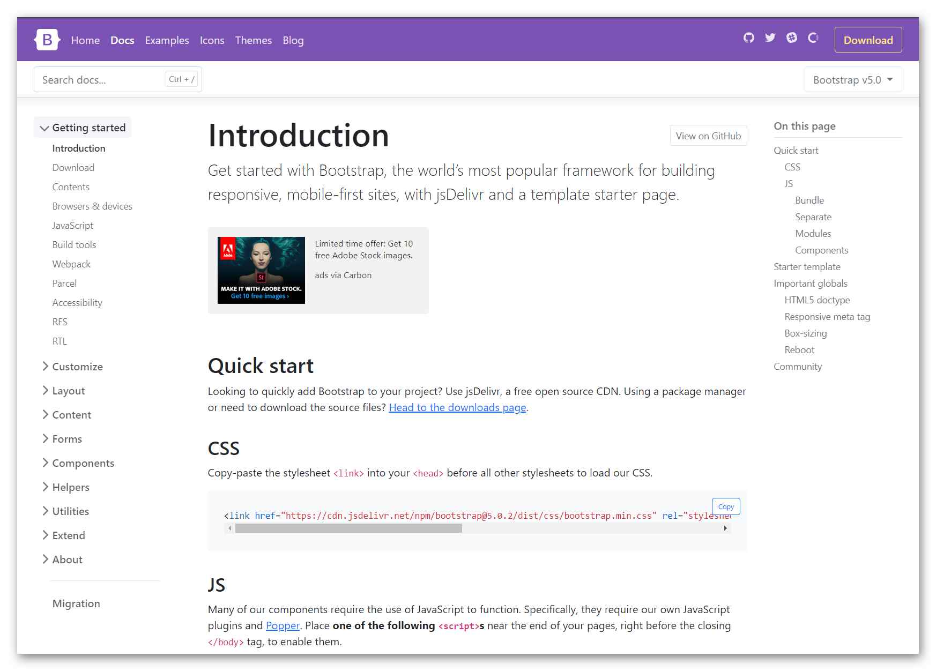Open the Slack icon link
This screenshot has width=936, height=671.
(792, 38)
